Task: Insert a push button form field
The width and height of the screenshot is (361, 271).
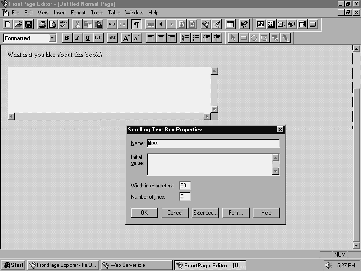Action: tap(313, 24)
